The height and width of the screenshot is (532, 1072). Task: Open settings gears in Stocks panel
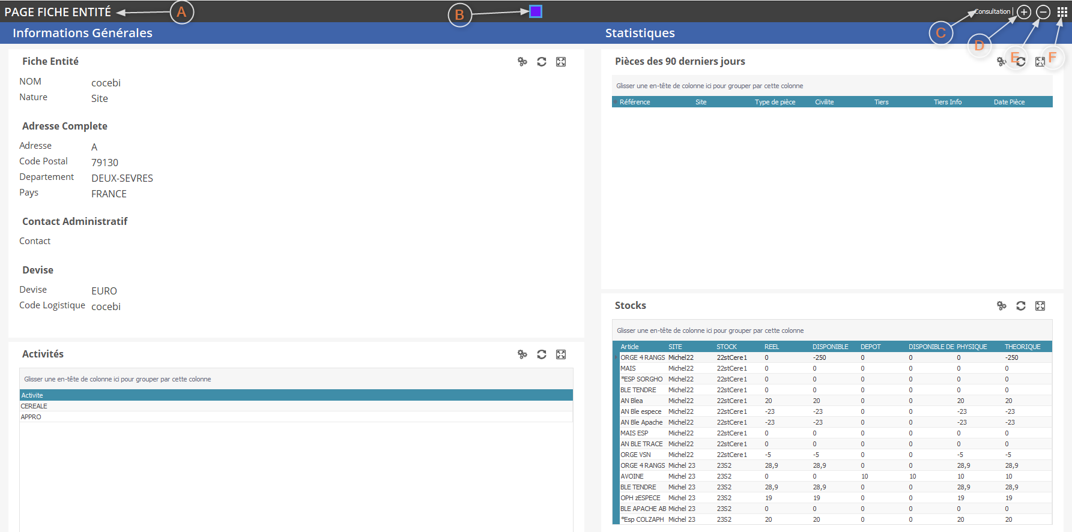[1002, 306]
